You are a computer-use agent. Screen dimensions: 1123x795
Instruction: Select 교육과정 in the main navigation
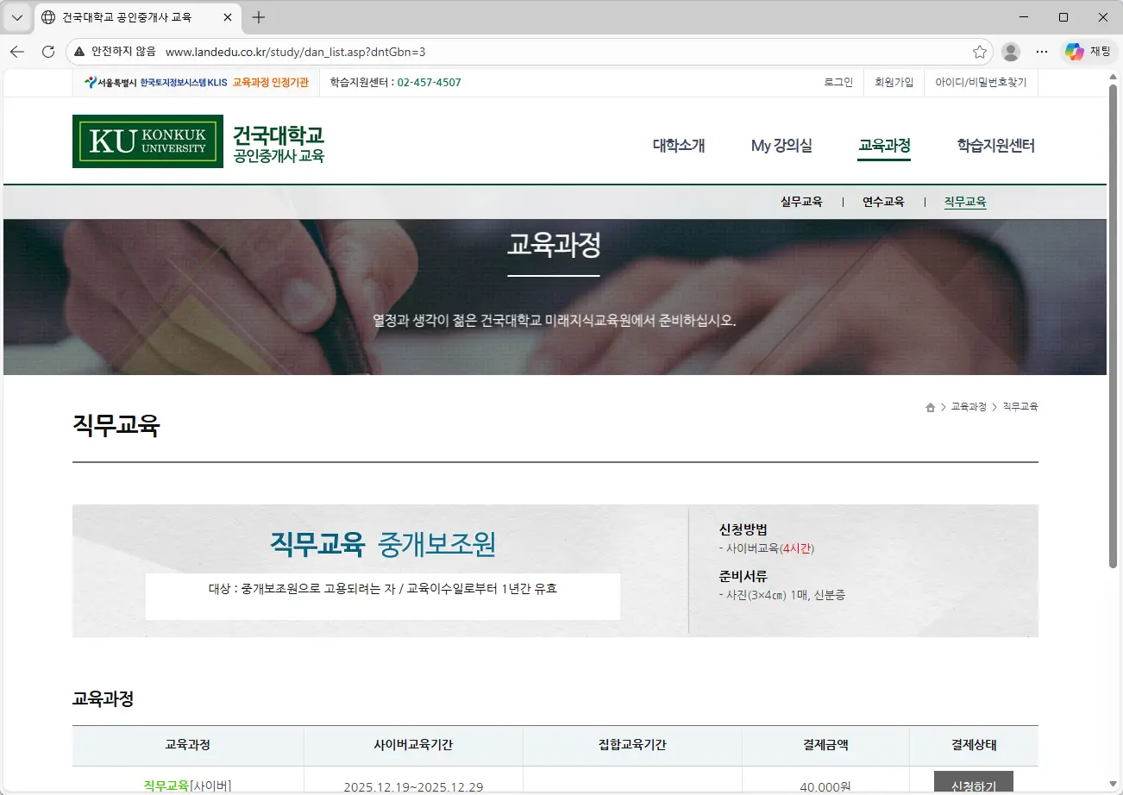(x=884, y=146)
